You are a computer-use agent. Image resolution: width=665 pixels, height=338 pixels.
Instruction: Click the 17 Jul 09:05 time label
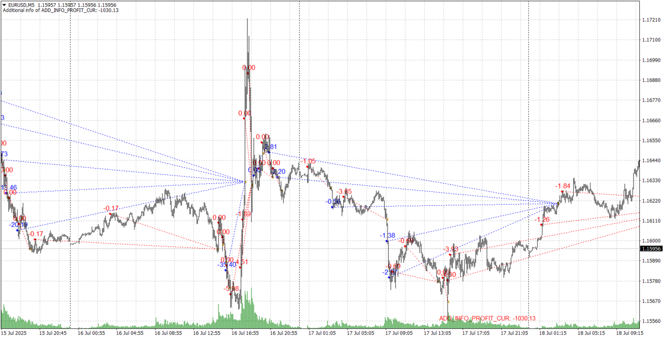point(400,333)
